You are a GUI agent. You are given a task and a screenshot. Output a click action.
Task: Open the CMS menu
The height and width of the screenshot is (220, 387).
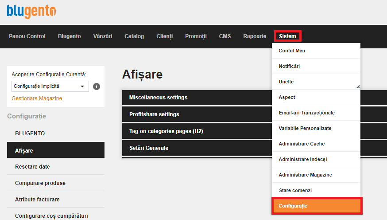(x=225, y=36)
